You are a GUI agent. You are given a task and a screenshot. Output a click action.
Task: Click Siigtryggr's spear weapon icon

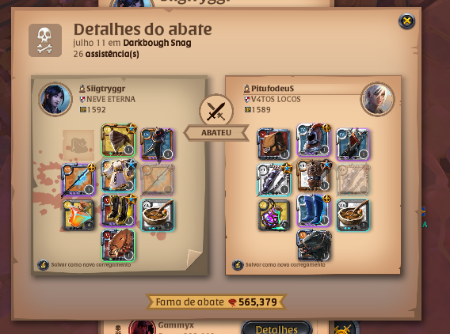[x=78, y=180]
